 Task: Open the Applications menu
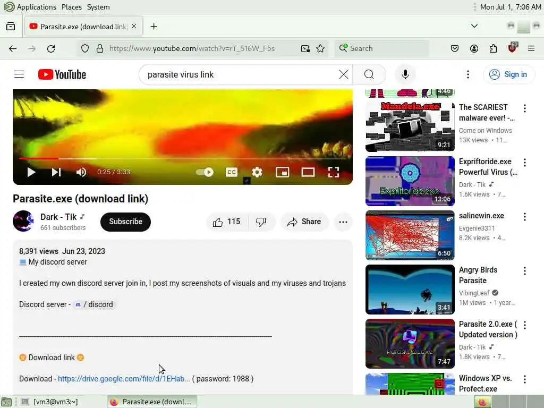click(x=30, y=7)
